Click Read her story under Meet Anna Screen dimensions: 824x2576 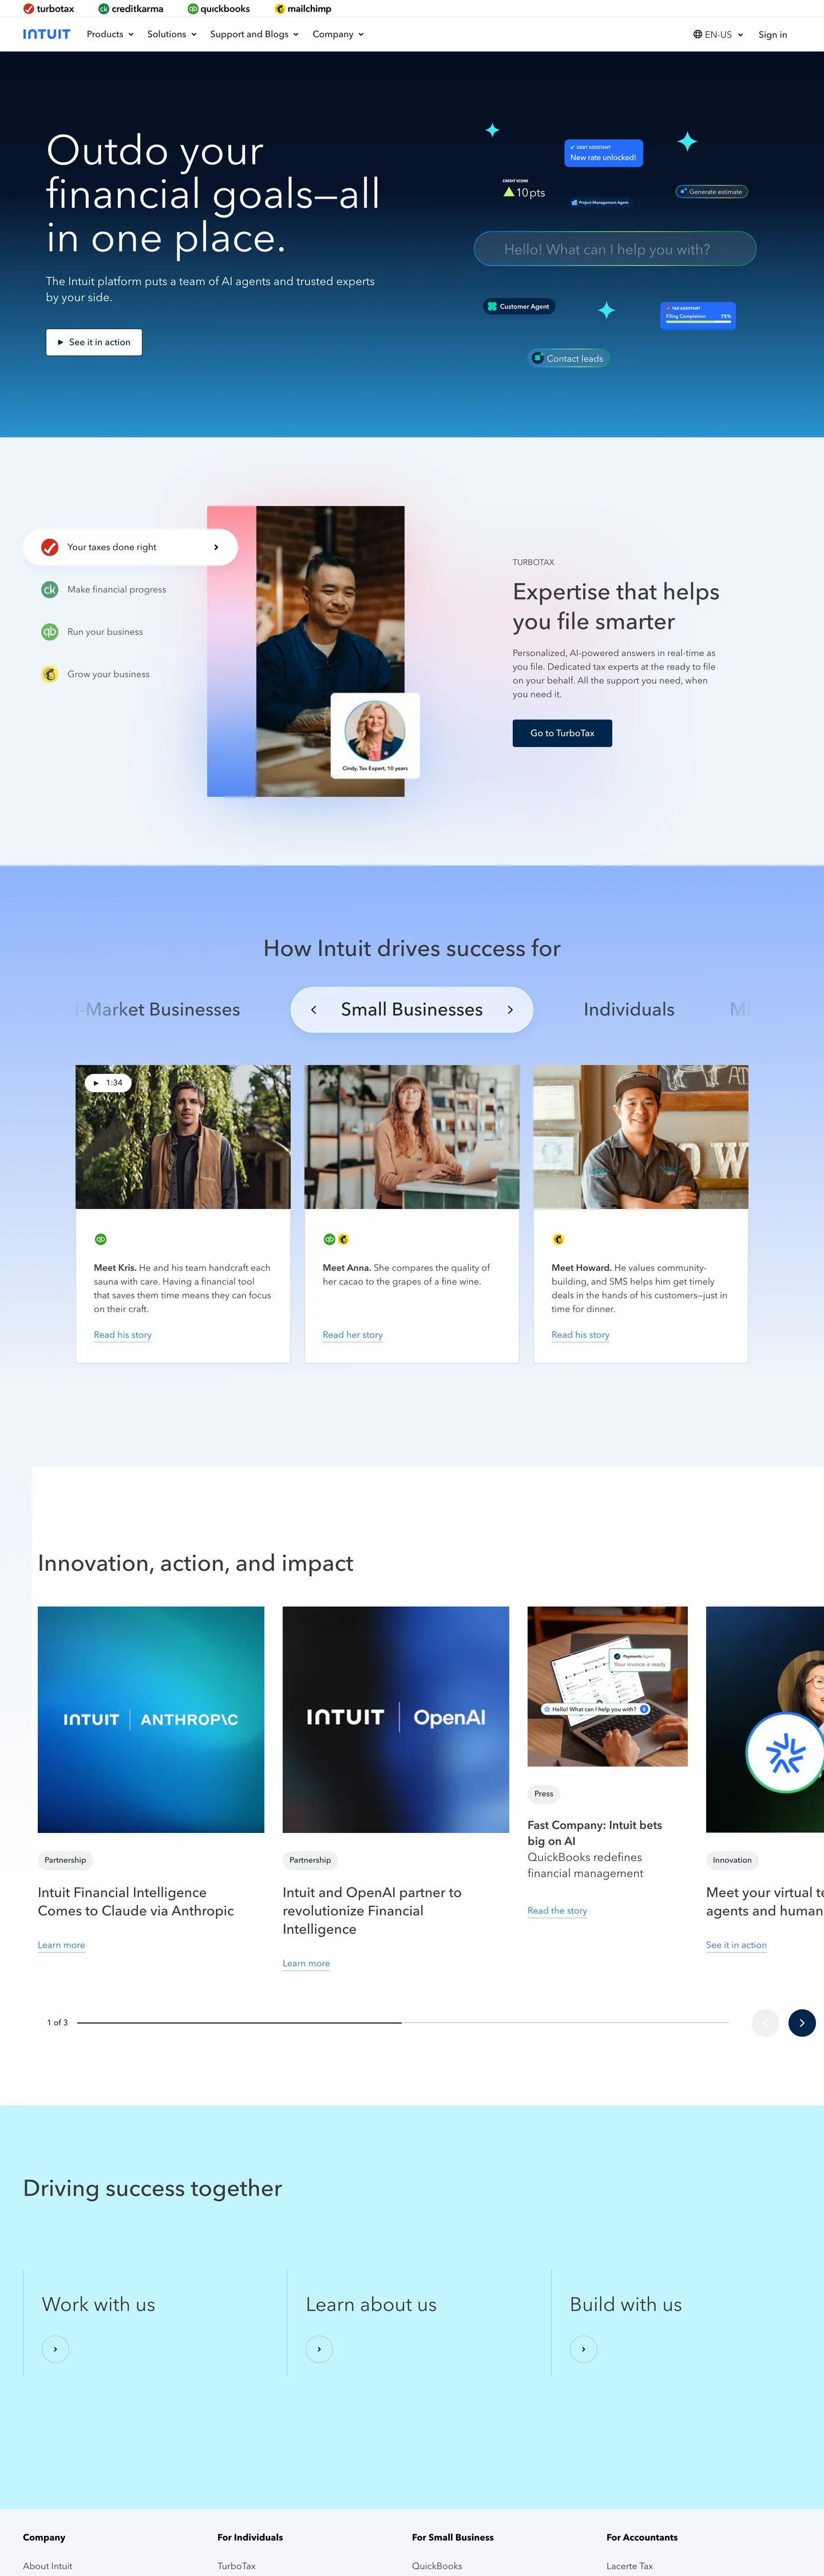click(x=352, y=1335)
